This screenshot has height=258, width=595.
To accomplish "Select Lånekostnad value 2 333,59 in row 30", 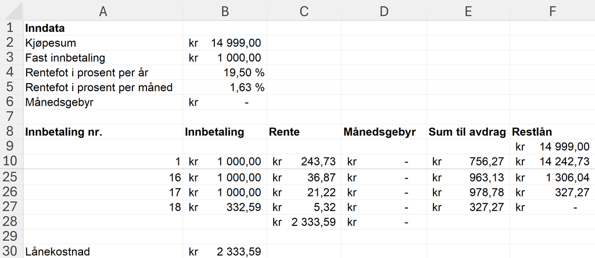I will click(x=225, y=251).
